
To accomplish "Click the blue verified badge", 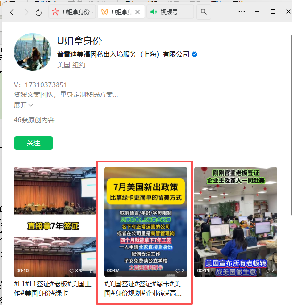I will [194, 54].
